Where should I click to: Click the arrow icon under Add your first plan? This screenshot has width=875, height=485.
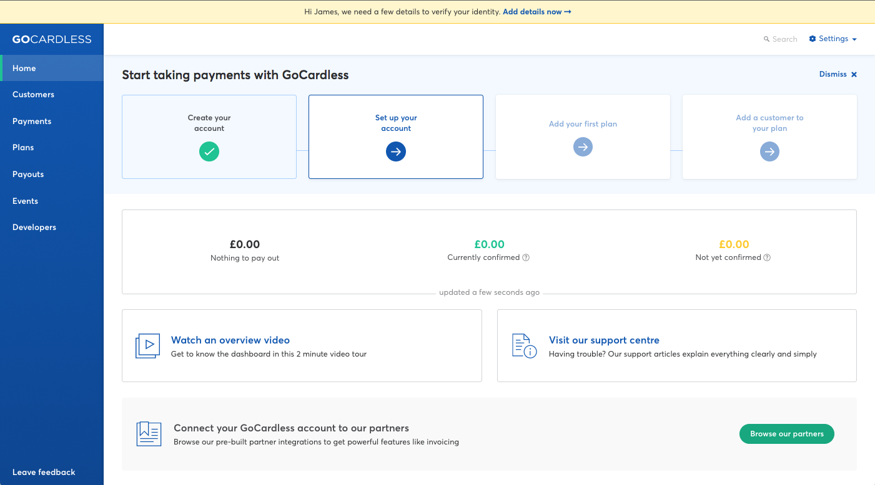(583, 146)
